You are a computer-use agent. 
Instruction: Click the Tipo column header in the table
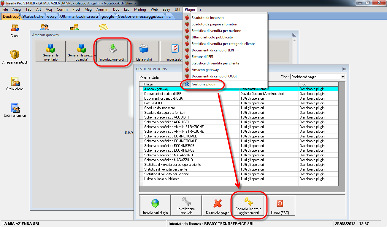coord(318,84)
